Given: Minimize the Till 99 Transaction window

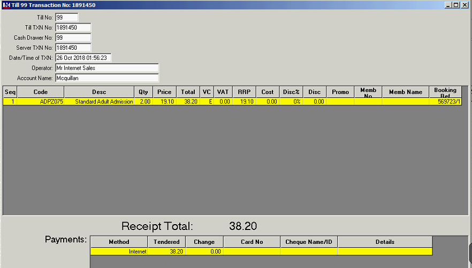Looking at the screenshot, I should click(x=448, y=5).
